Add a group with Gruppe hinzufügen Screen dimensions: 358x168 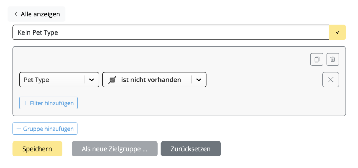click(45, 129)
